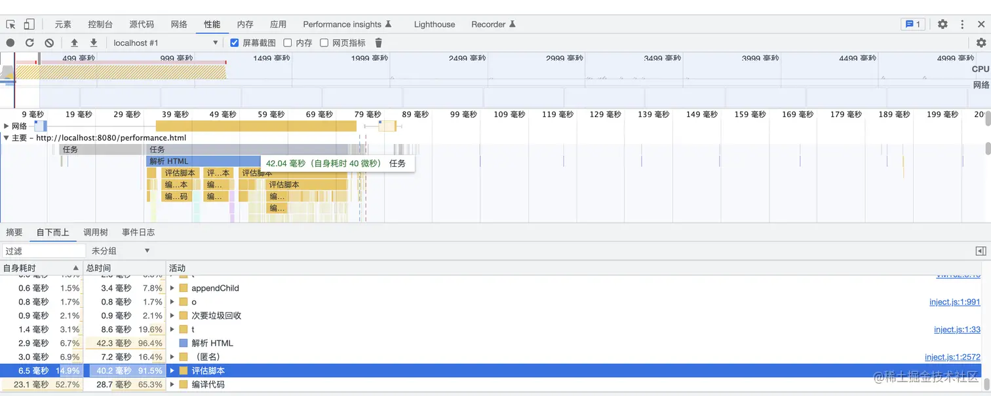Select the 编...本 flame chart block

[176, 185]
